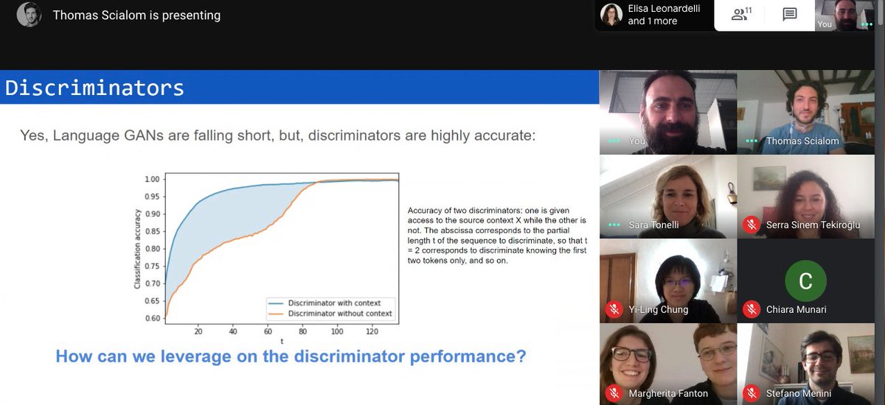Click muted microphone icon for Chiara Munari
Screen dimensions: 885x405
click(752, 309)
